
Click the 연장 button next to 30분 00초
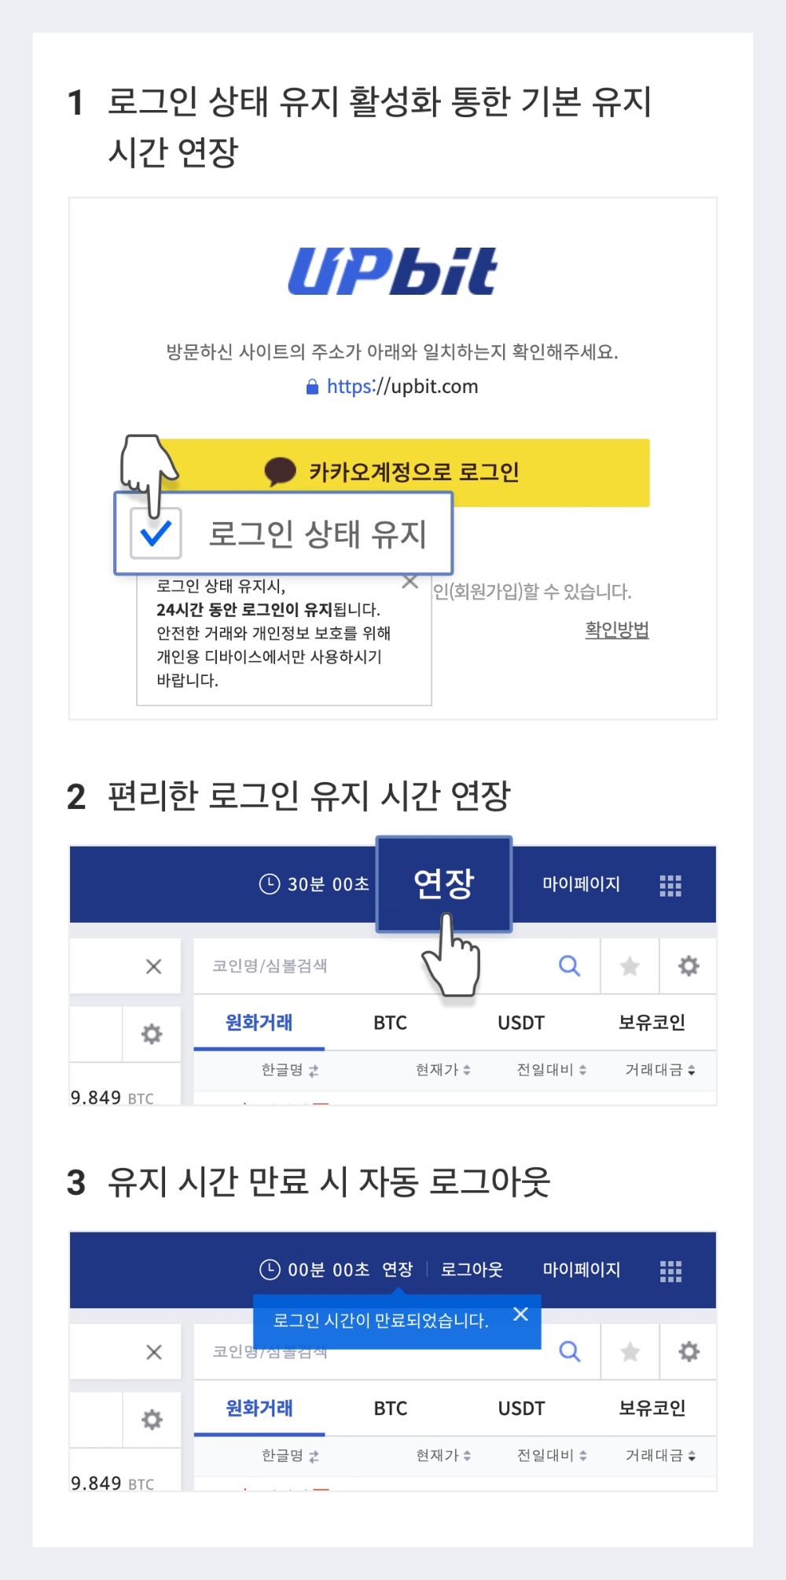click(x=444, y=884)
